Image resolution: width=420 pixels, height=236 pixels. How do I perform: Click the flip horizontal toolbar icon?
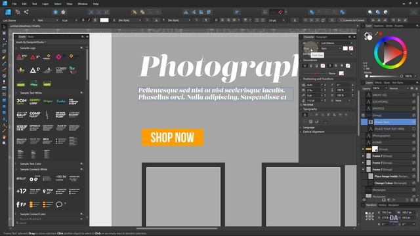point(186,12)
